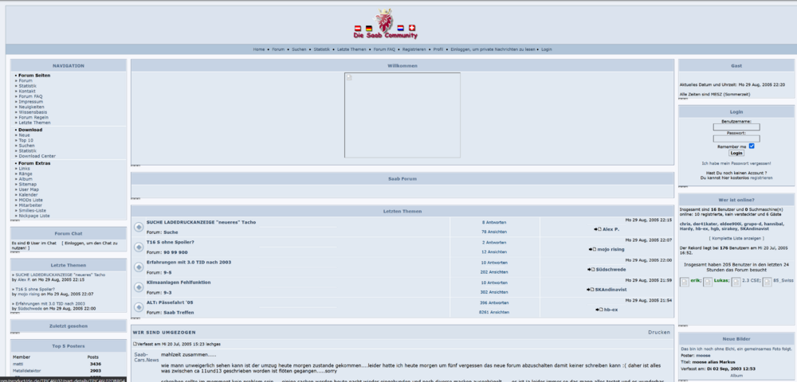Open user hb-ex last-poster link
The height and width of the screenshot is (382, 797).
click(611, 310)
